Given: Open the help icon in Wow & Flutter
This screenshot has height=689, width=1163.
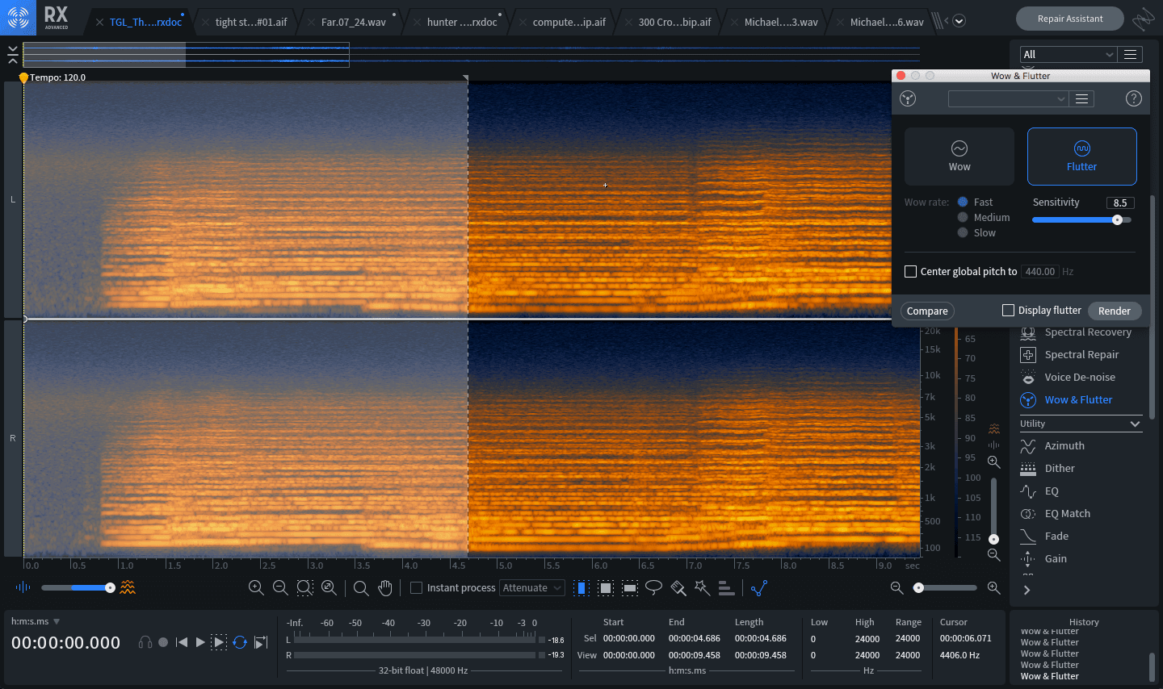Looking at the screenshot, I should (x=1134, y=98).
